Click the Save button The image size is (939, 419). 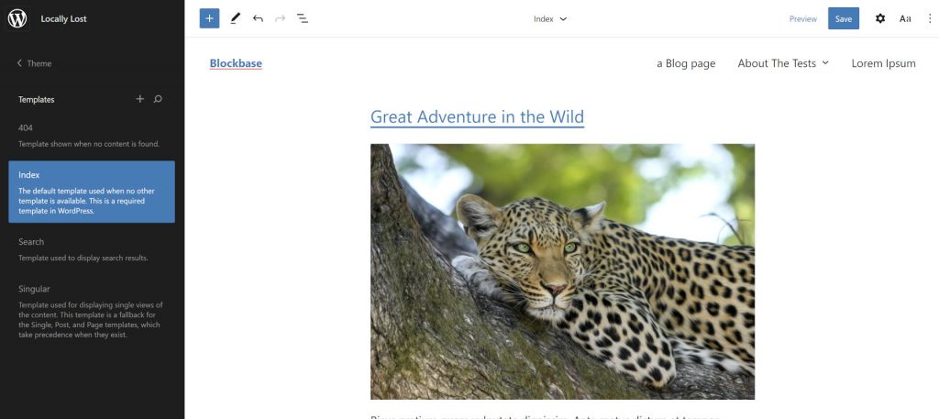pos(843,18)
